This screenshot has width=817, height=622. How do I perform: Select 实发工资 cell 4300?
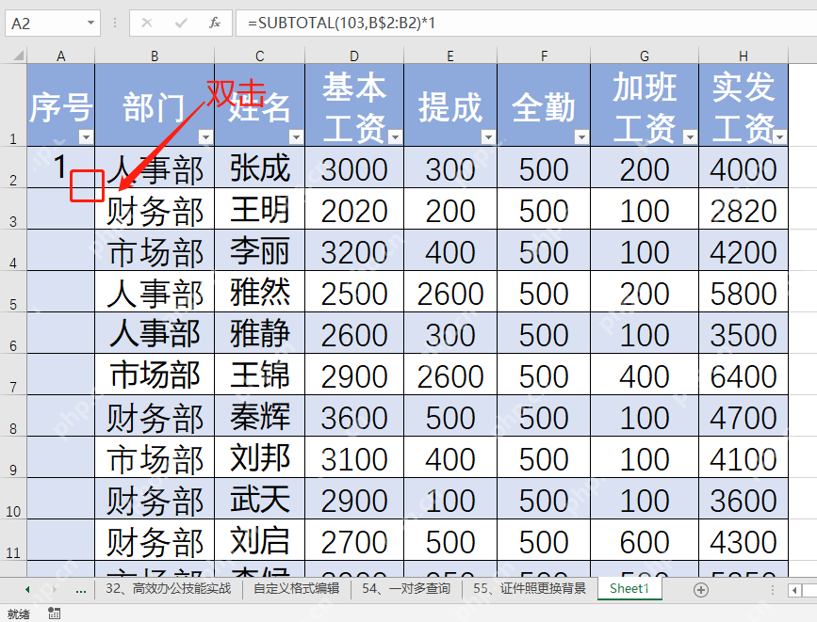point(743,540)
